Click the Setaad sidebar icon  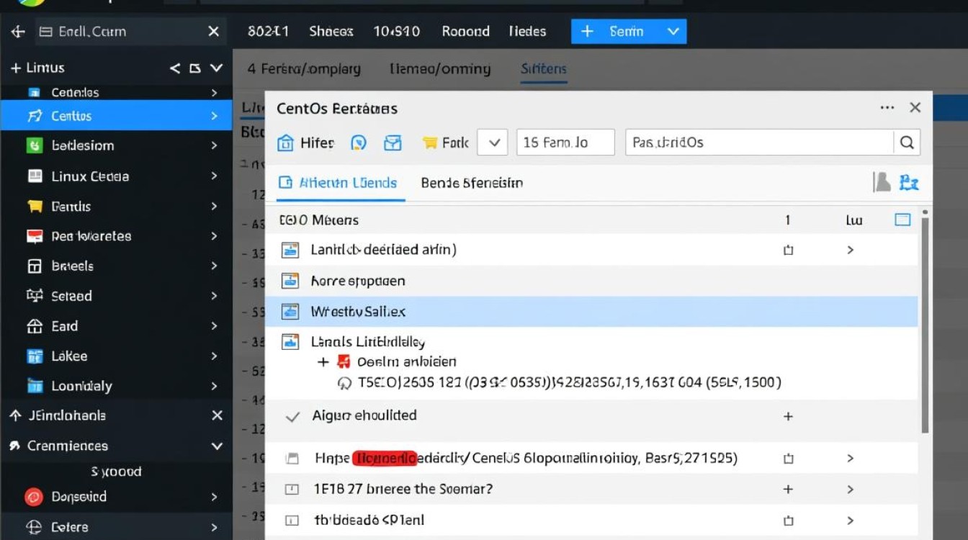coord(35,296)
